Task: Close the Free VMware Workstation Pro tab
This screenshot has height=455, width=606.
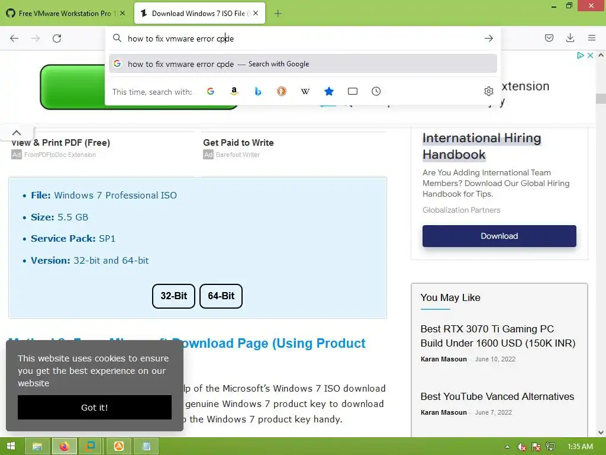Action: coord(123,13)
